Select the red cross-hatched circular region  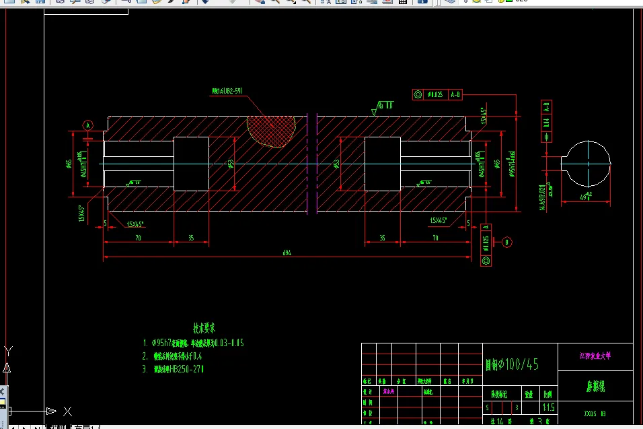pyautogui.click(x=271, y=131)
